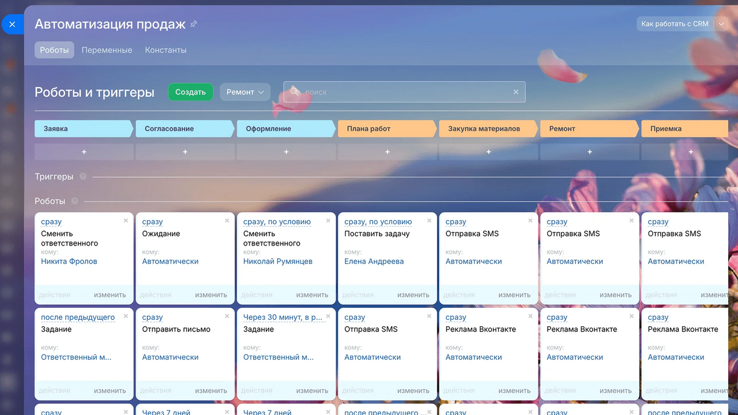Open the help icon next to Триггеры
This screenshot has height=415, width=738.
pyautogui.click(x=83, y=176)
